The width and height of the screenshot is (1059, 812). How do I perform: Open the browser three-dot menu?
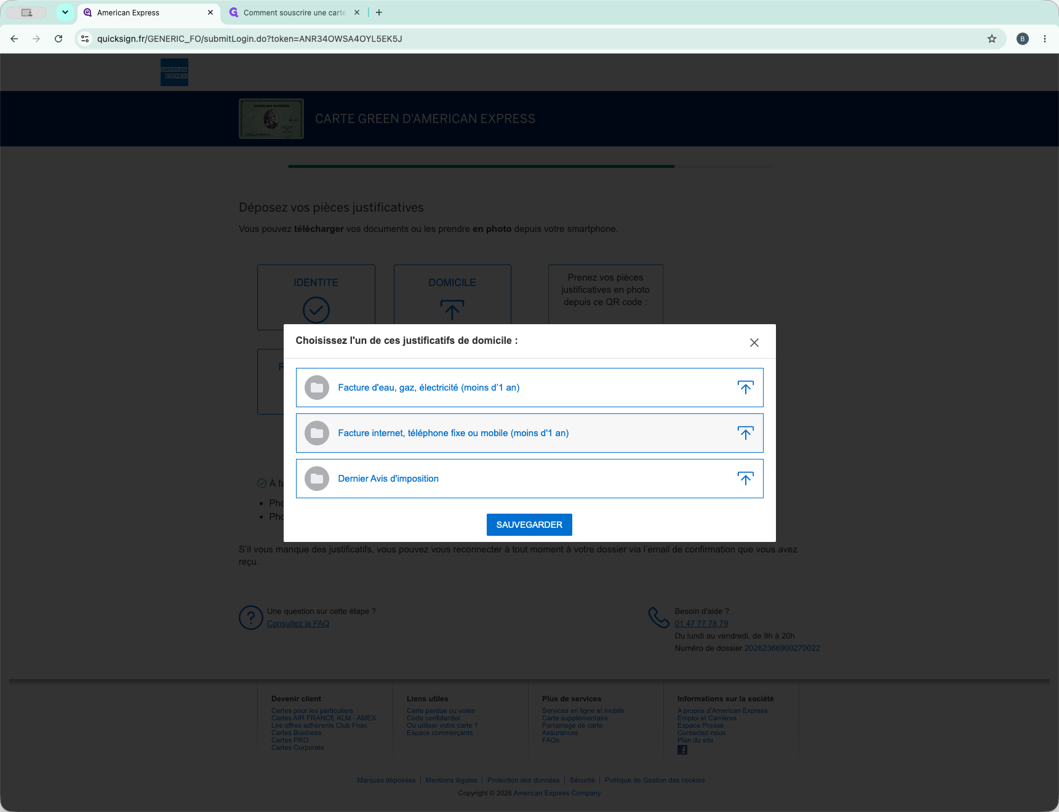[x=1045, y=39]
